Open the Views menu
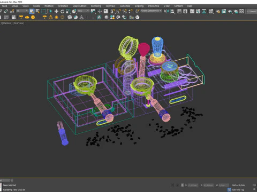This screenshot has width=257, height=192. click(26, 6)
